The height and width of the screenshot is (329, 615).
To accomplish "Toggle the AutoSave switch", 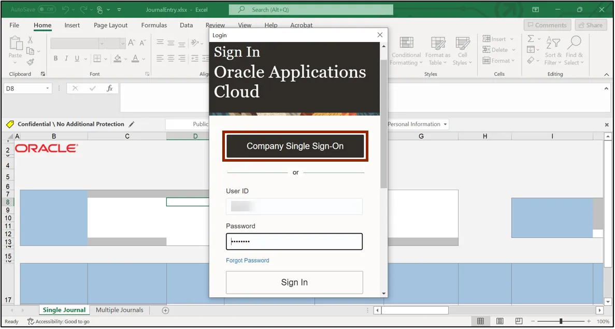I will pyautogui.click(x=47, y=9).
